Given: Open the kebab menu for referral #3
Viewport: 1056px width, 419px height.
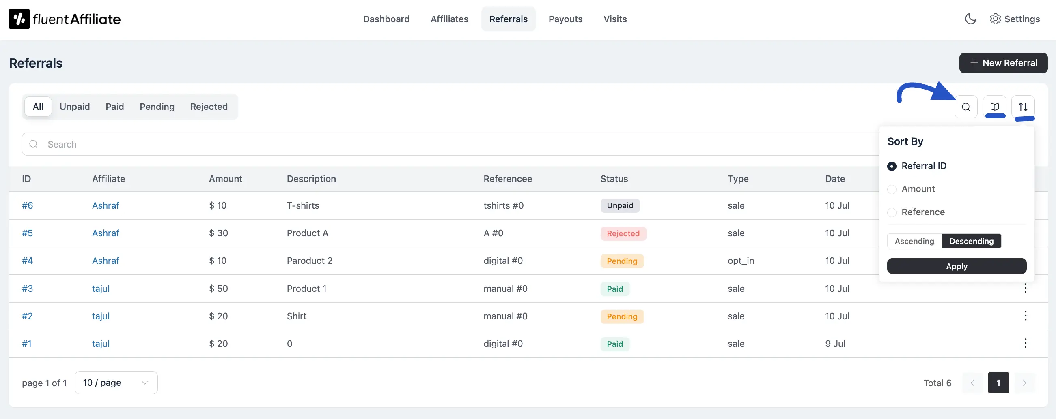Looking at the screenshot, I should coord(1025,288).
